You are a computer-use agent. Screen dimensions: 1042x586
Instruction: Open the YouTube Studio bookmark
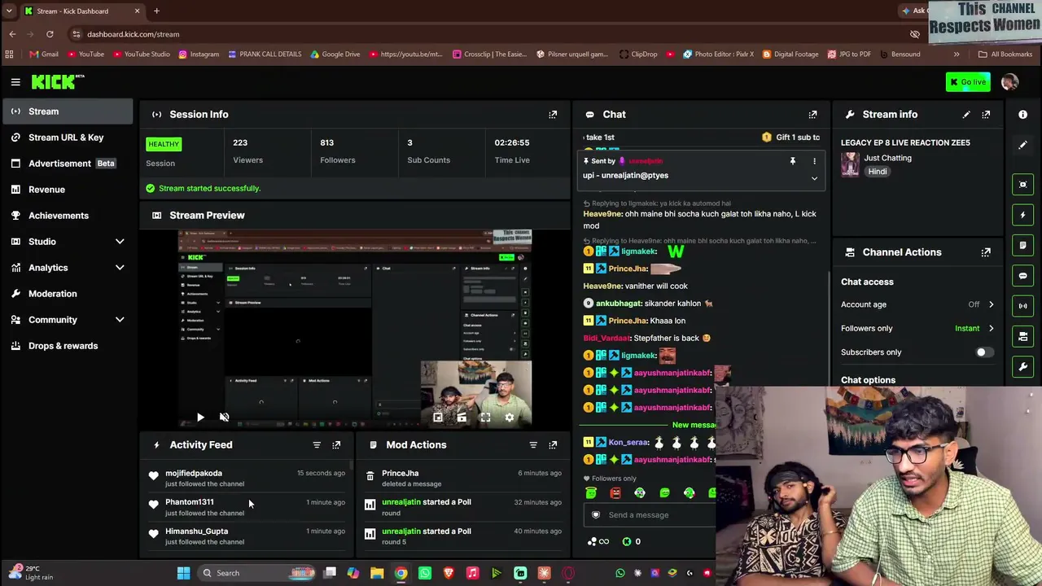142,55
